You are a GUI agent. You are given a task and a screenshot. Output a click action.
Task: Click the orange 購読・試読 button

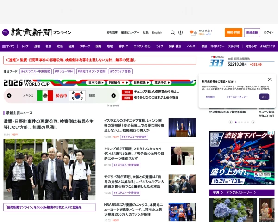pos(234,32)
